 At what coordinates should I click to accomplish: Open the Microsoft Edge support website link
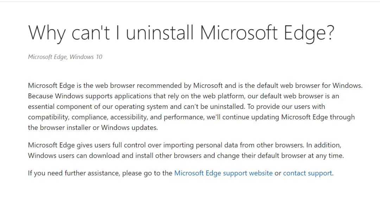(x=223, y=173)
